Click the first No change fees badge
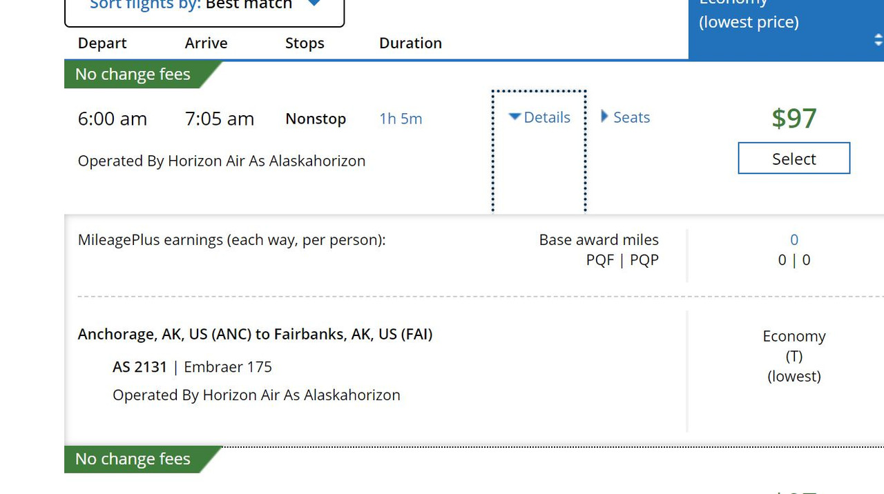Screen dimensions: 884x494 [133, 75]
